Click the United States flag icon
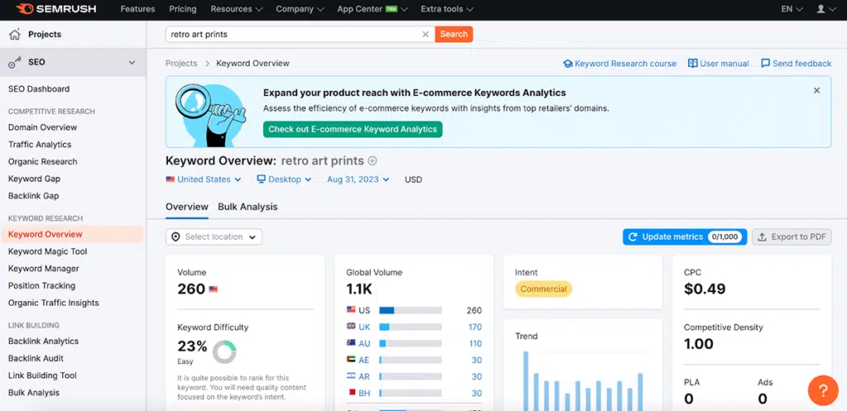This screenshot has width=847, height=411. pyautogui.click(x=170, y=179)
